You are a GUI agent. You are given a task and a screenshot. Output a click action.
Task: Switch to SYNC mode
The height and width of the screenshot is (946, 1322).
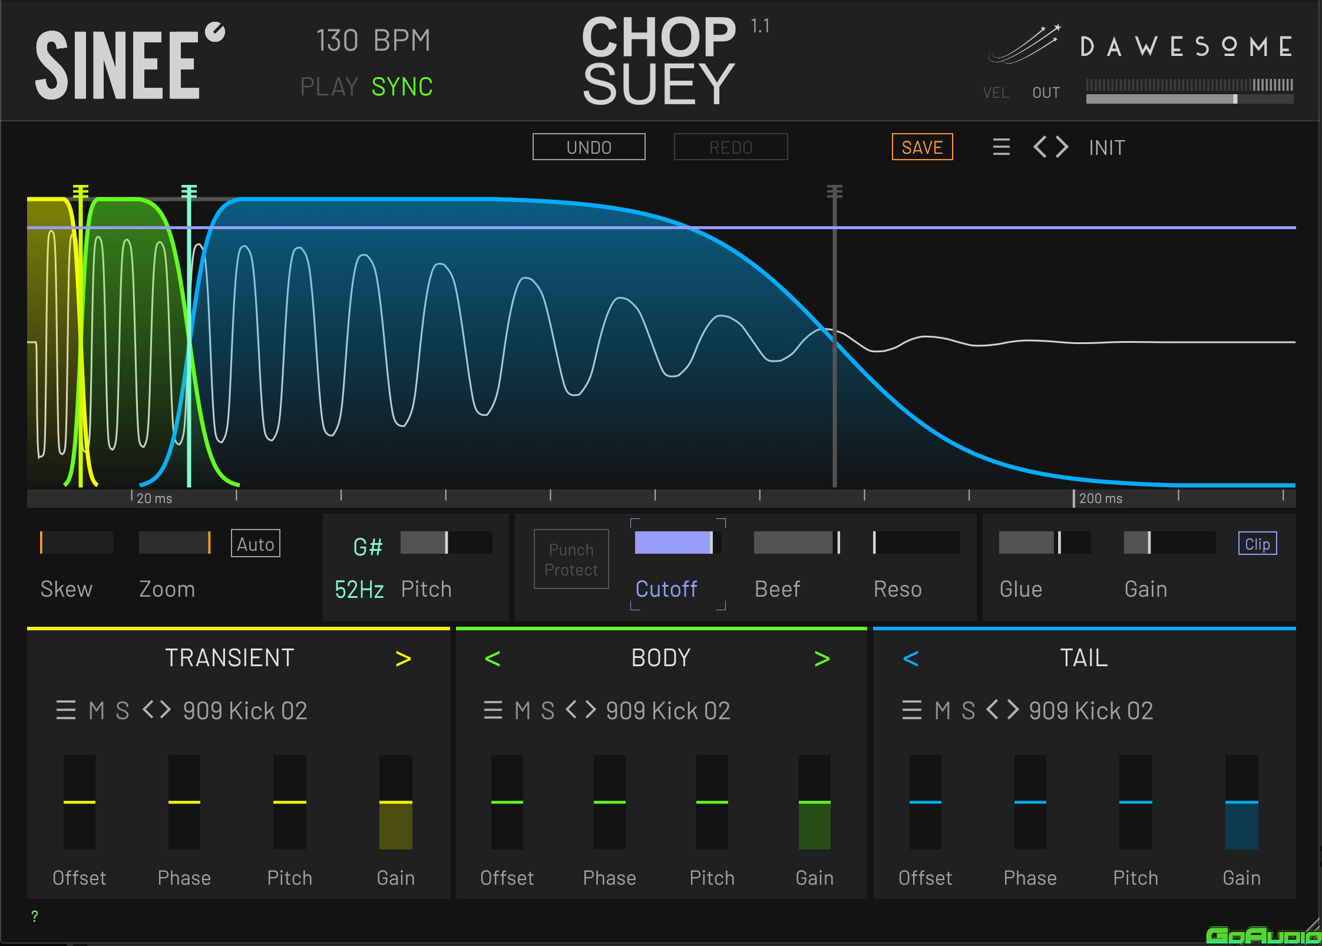pos(402,87)
